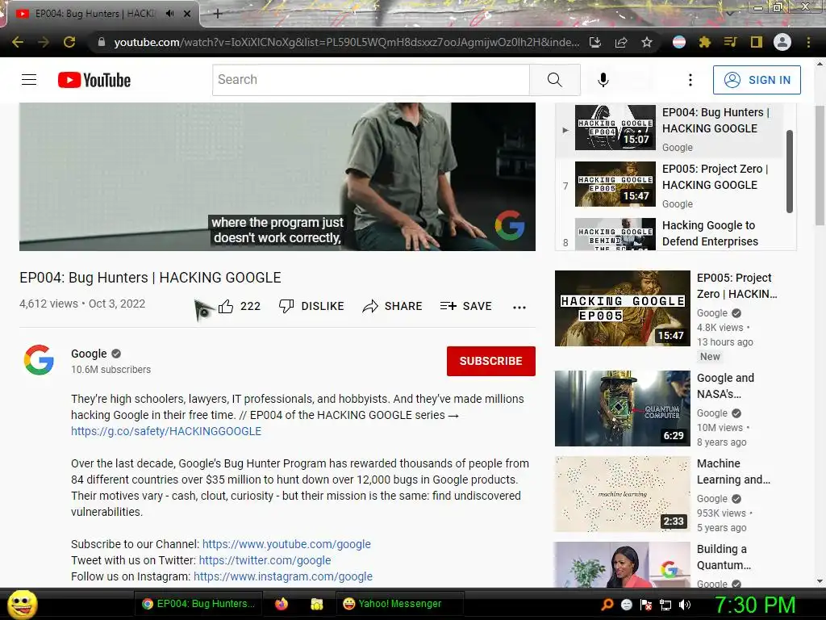Select playlist item 8 Hacking Google to Defend
The height and width of the screenshot is (620, 826).
coord(669,233)
